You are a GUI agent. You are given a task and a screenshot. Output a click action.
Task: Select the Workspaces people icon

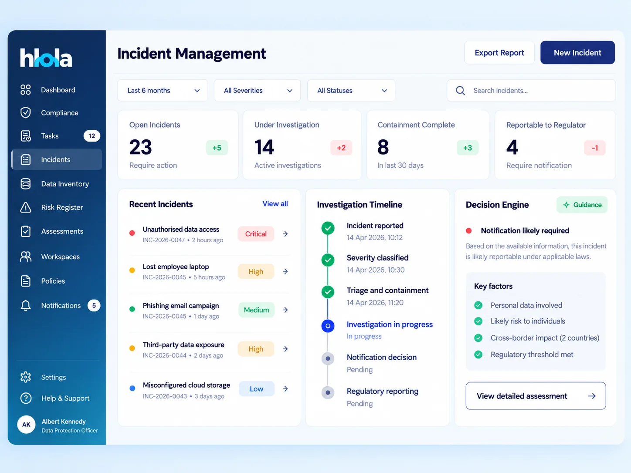(26, 257)
